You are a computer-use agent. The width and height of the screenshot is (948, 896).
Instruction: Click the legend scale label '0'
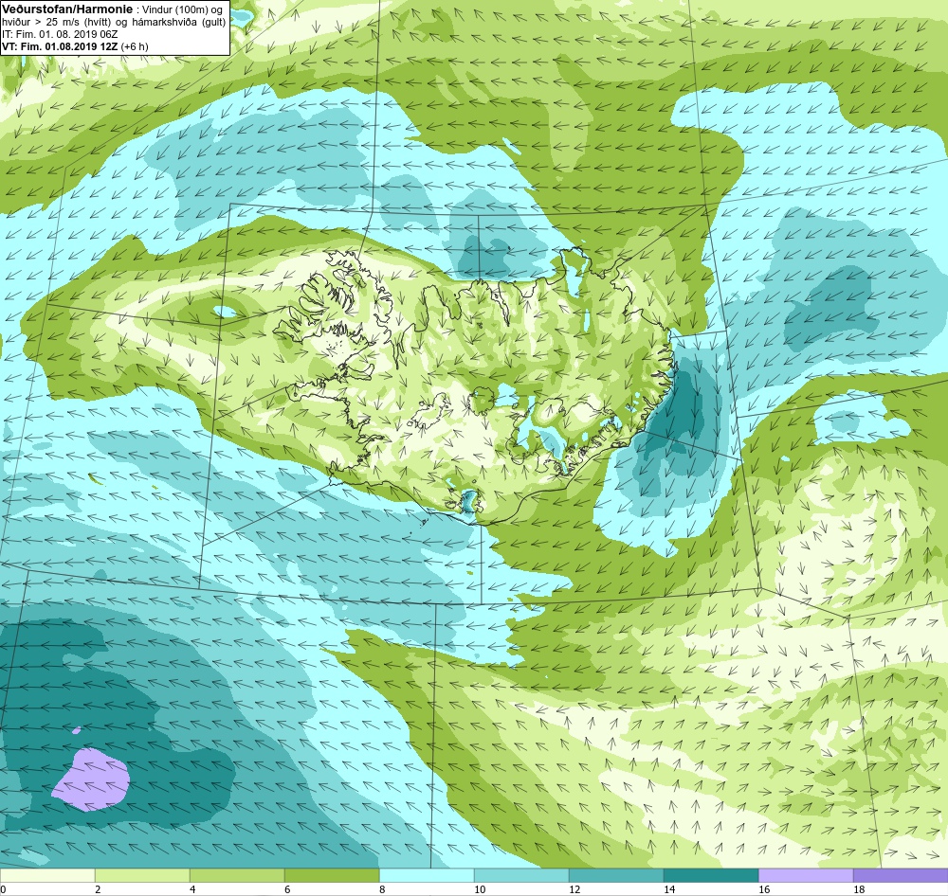click(3, 889)
